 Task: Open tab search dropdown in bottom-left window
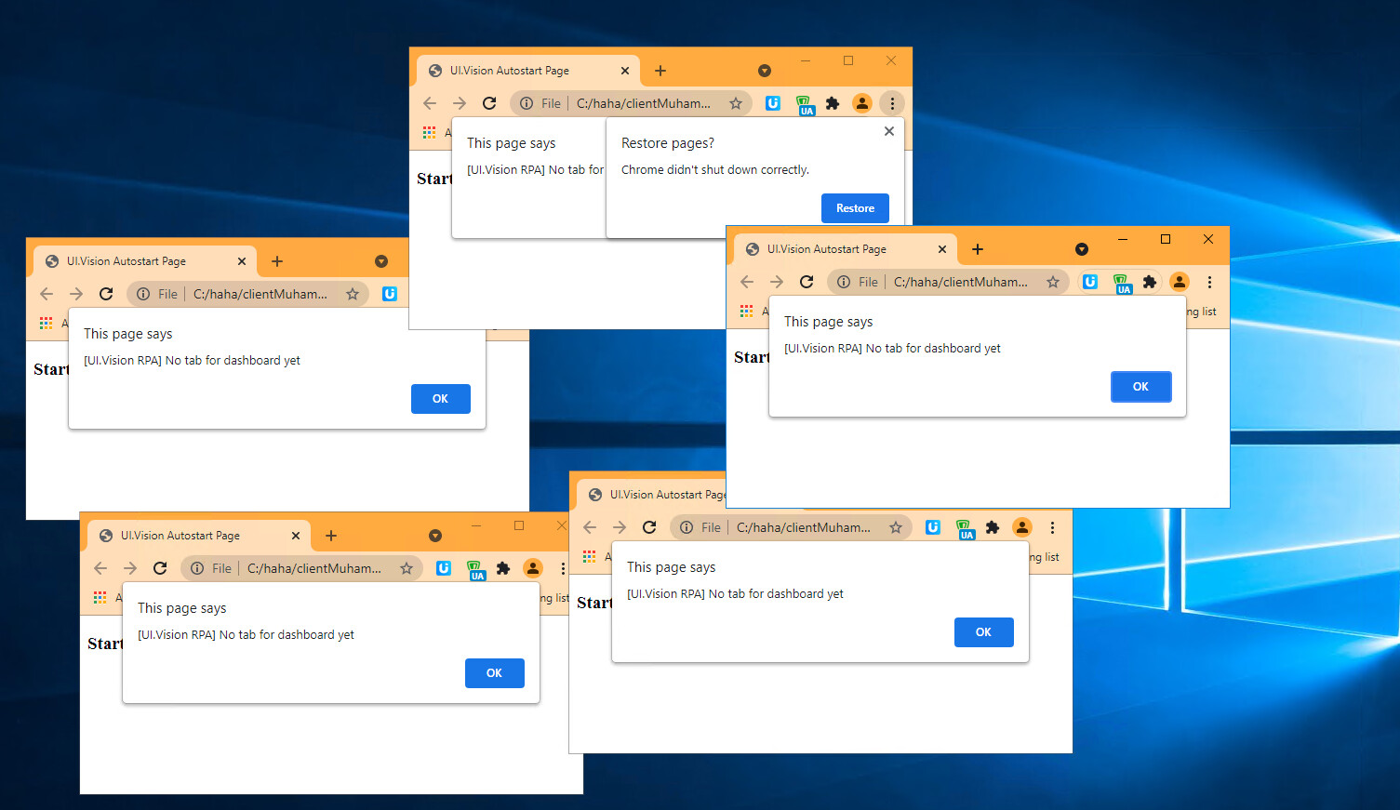435,536
